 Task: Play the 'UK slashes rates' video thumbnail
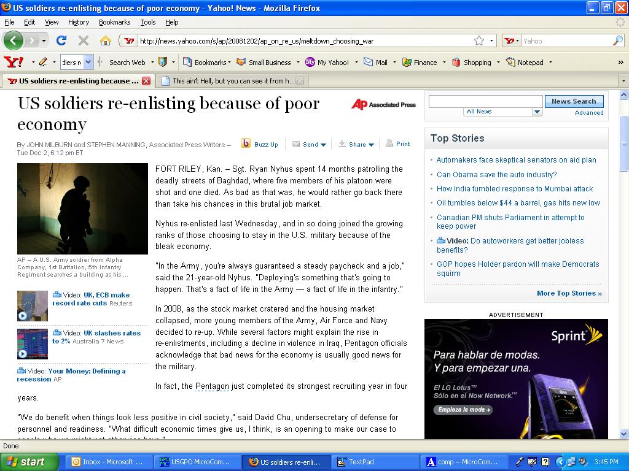pos(33,343)
